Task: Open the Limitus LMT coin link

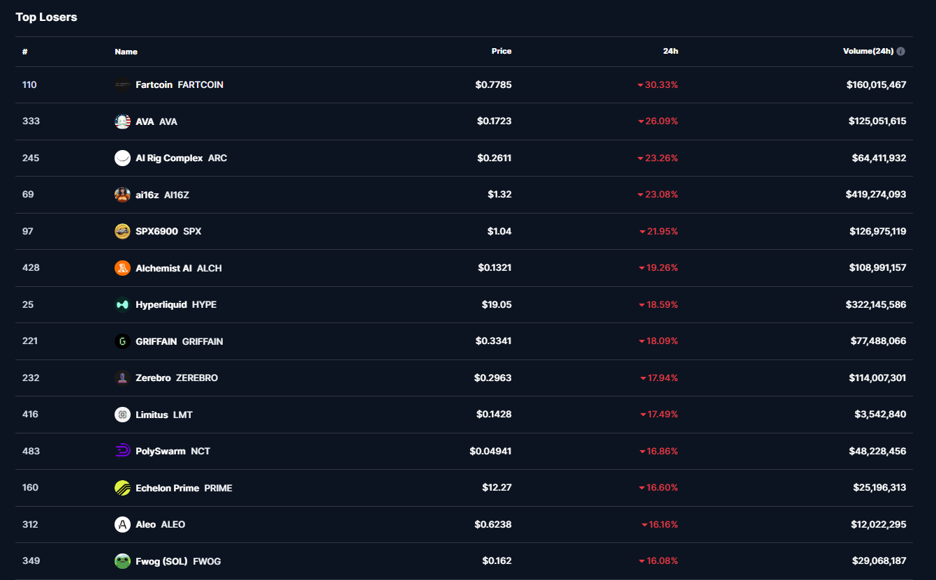Action: click(x=163, y=415)
